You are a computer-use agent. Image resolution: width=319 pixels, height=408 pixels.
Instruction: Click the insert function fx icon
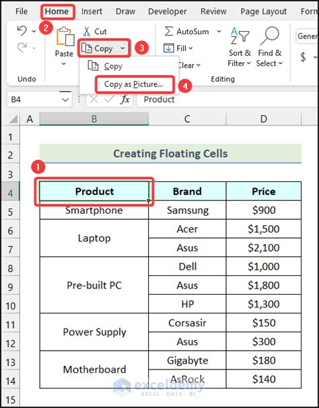click(125, 99)
